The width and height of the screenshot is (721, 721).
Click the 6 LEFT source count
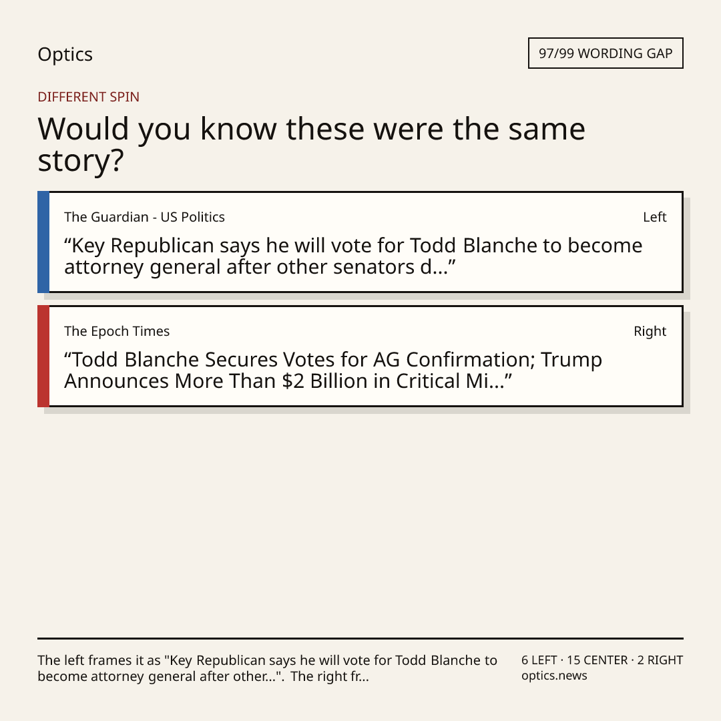[539, 660]
